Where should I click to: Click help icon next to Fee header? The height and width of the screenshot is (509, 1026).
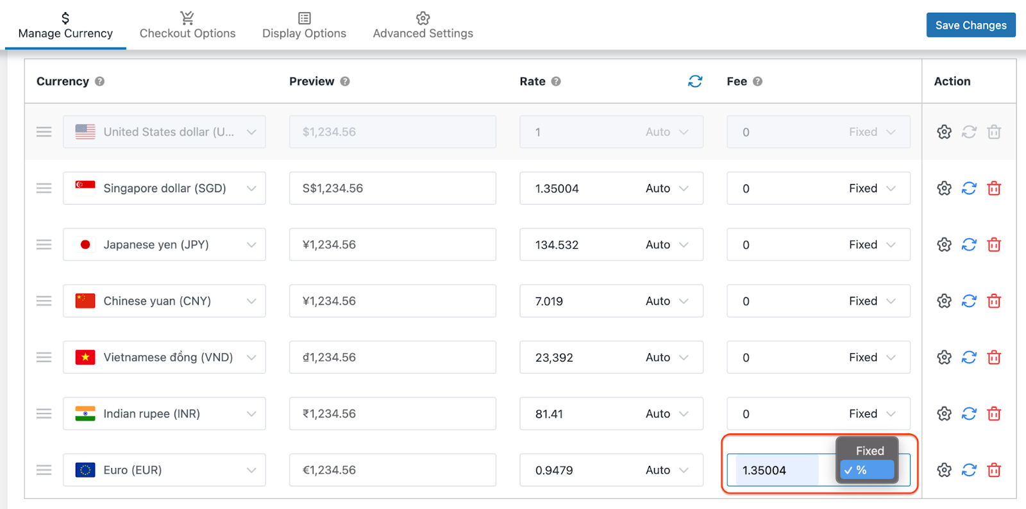(757, 81)
